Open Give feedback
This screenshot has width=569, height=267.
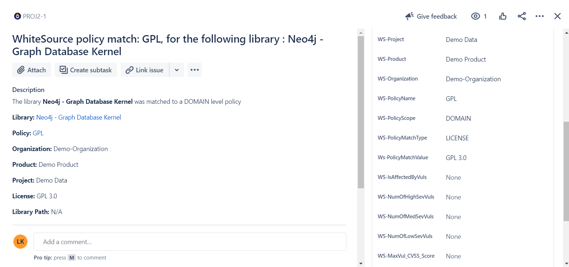coord(431,16)
